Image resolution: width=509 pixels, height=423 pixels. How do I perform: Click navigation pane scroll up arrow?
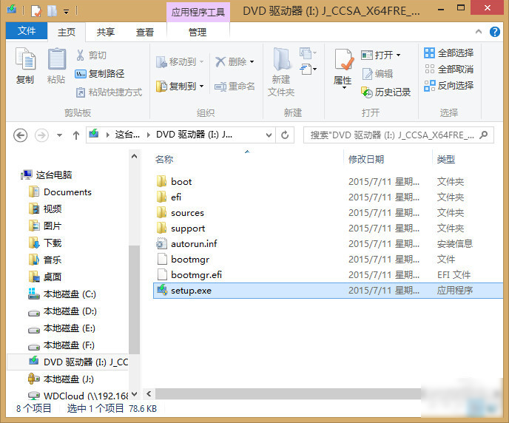135,156
